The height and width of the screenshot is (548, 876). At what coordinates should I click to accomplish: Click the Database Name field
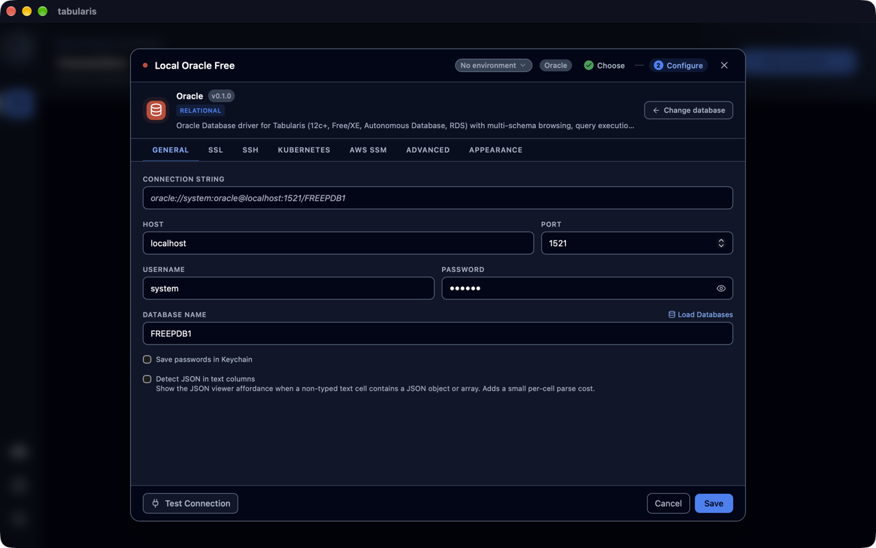coord(438,334)
